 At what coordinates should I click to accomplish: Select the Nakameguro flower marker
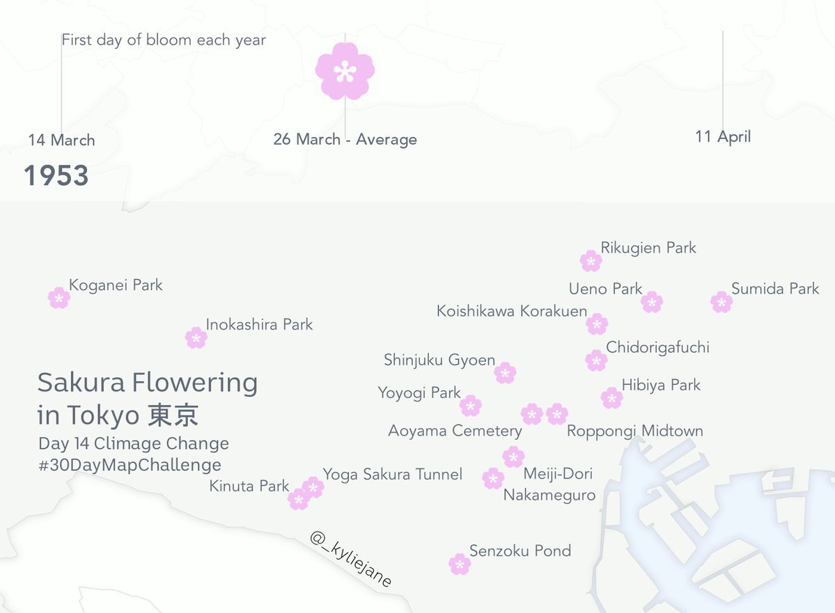pyautogui.click(x=493, y=478)
